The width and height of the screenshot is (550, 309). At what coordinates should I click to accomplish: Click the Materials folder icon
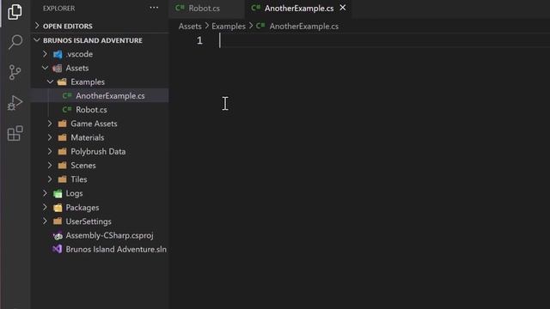pyautogui.click(x=63, y=137)
